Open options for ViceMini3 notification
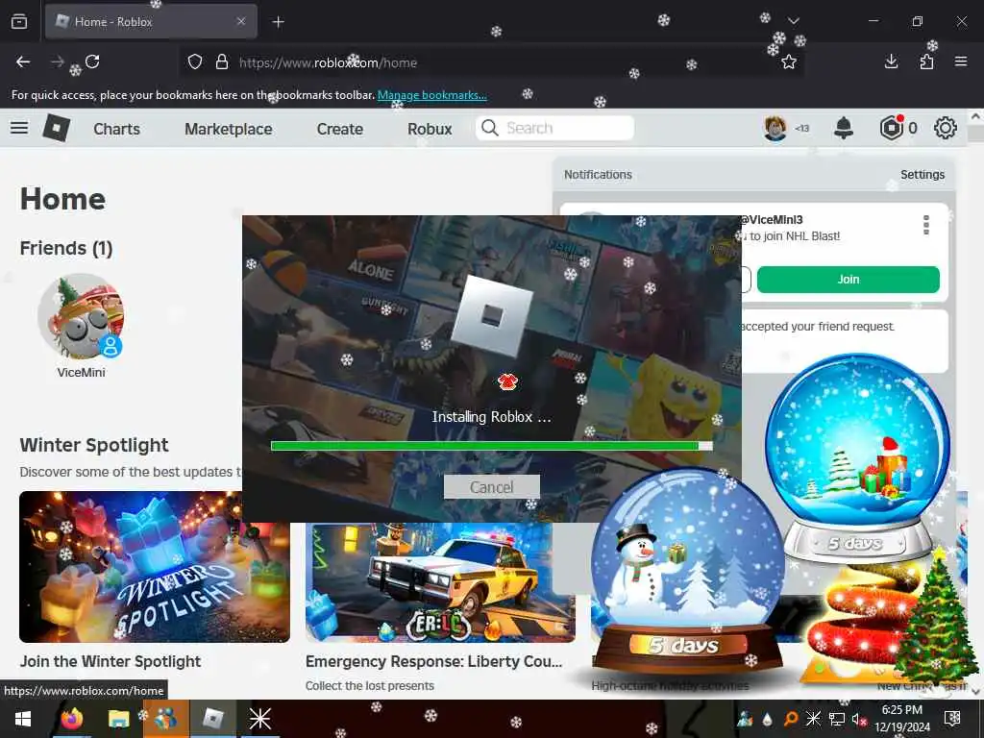Image resolution: width=984 pixels, height=738 pixels. pyautogui.click(x=926, y=225)
